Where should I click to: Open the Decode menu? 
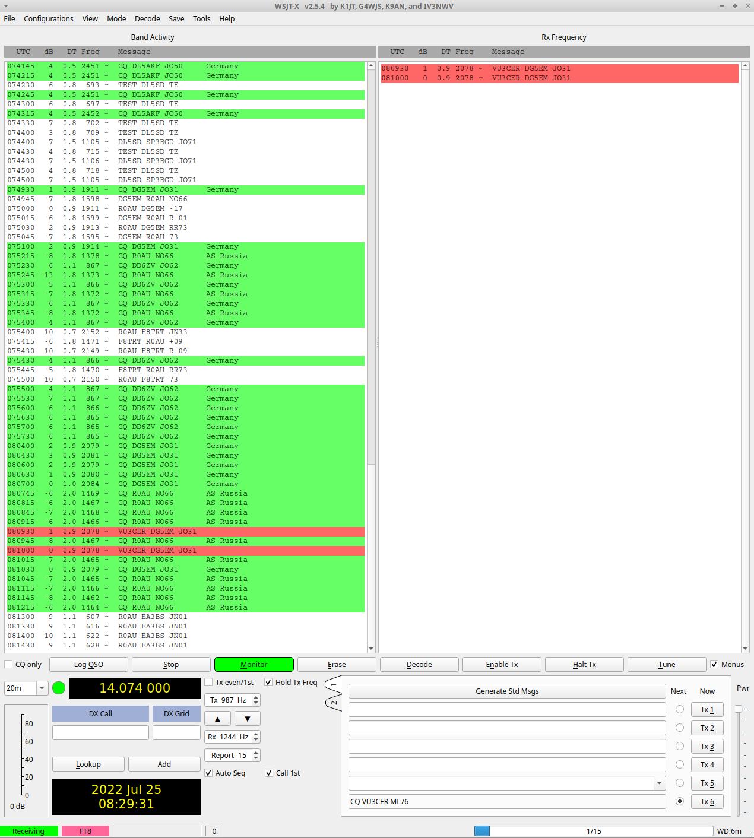tap(147, 18)
